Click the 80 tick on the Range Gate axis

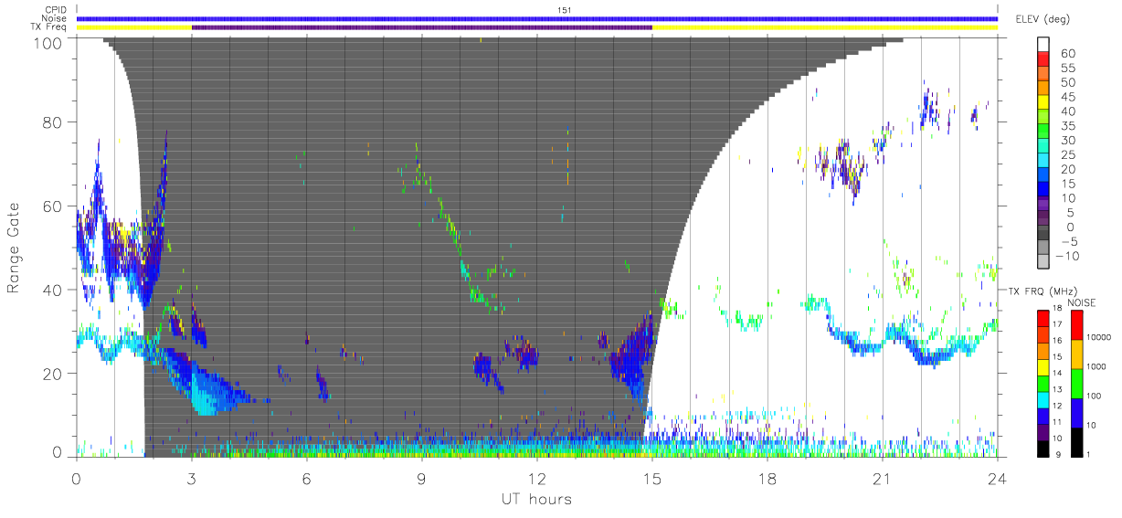(54, 122)
